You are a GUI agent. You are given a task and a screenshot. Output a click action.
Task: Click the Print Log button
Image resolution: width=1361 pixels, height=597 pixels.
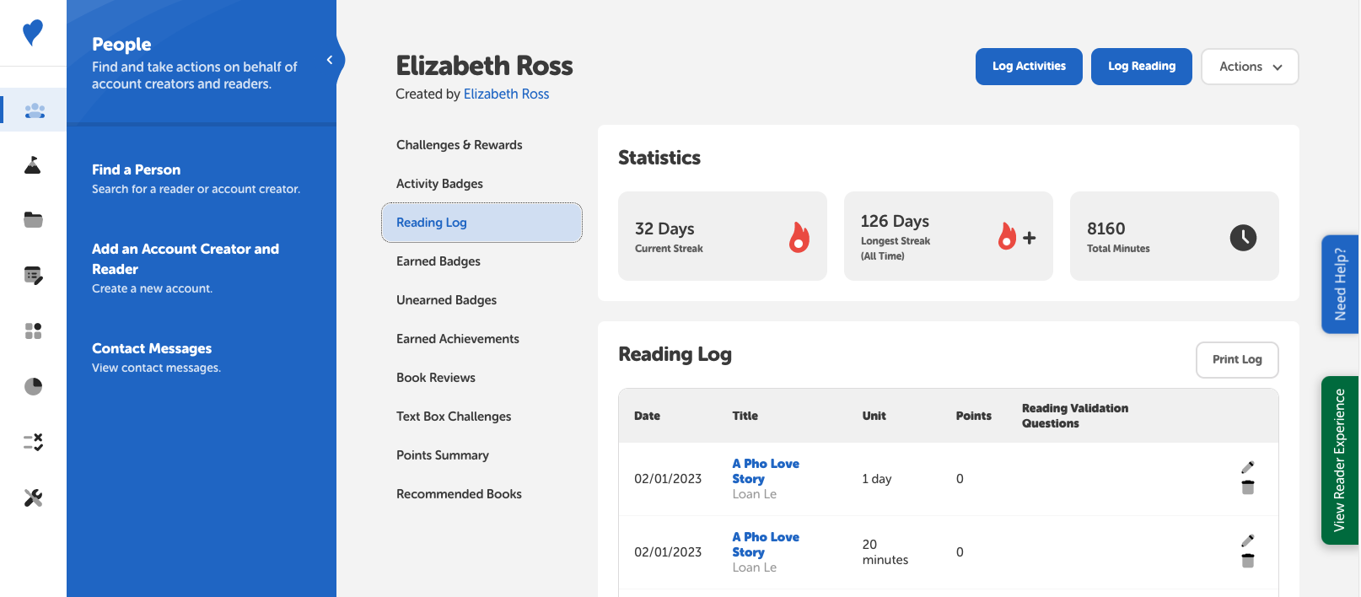click(x=1237, y=360)
